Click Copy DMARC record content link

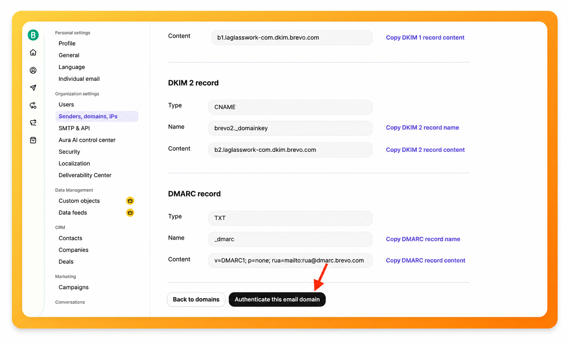[426, 260]
